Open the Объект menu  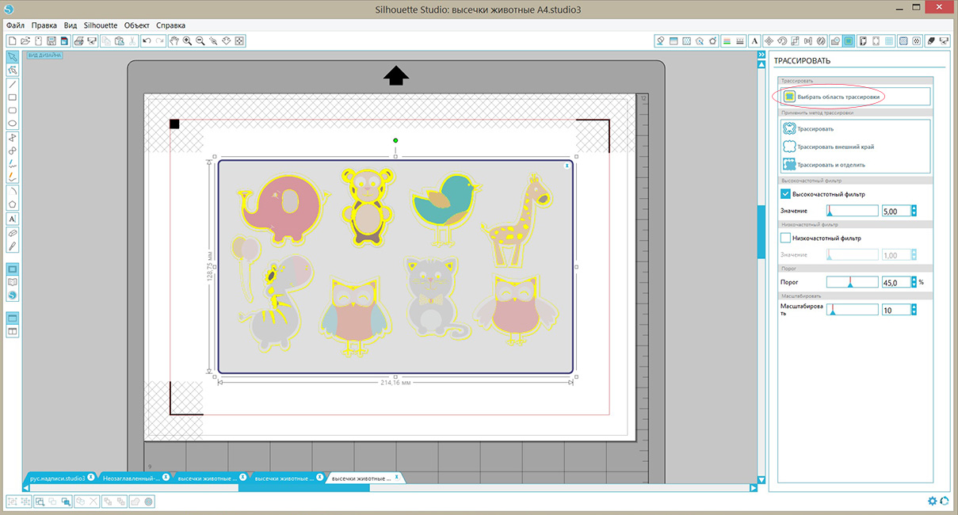136,25
